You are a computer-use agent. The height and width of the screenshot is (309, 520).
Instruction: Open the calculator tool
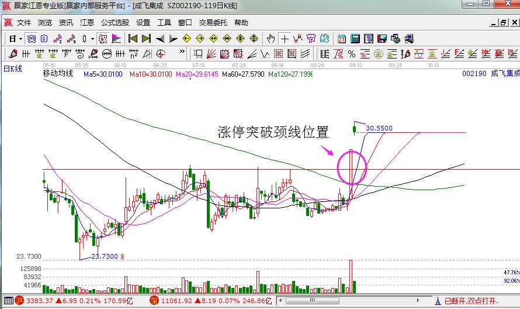tap(355, 39)
